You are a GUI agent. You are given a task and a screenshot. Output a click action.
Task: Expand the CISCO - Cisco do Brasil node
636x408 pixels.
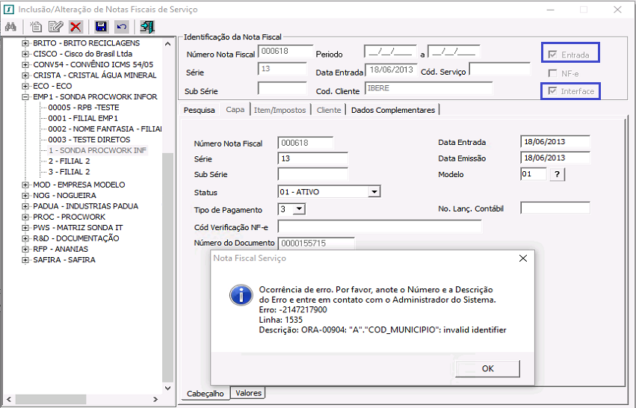(25, 54)
